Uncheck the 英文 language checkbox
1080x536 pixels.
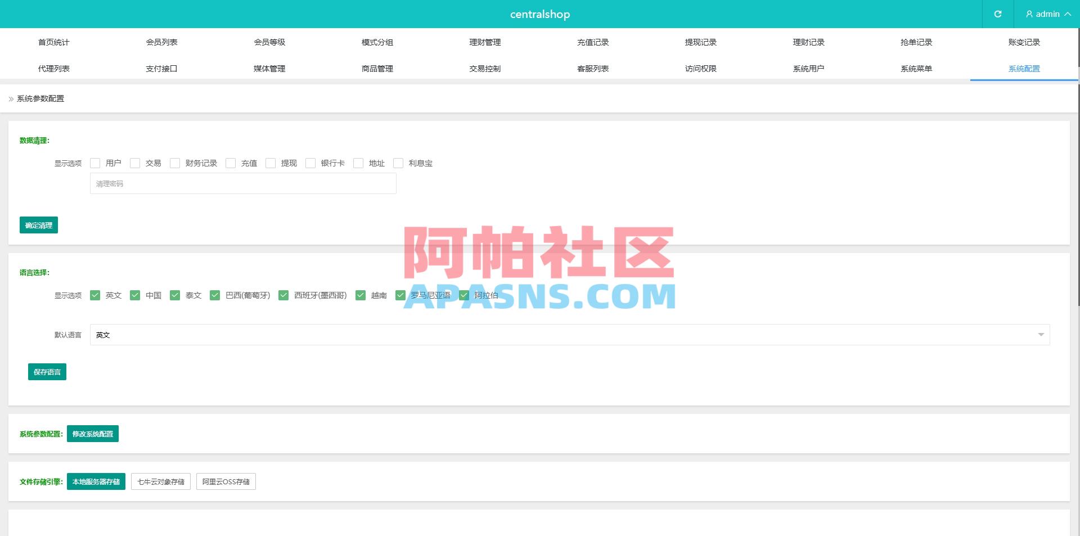(95, 295)
